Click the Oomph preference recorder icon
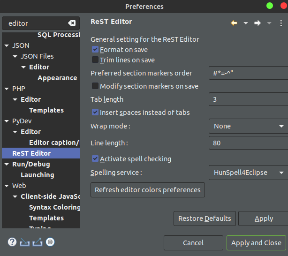288x256 pixels. 50,242
